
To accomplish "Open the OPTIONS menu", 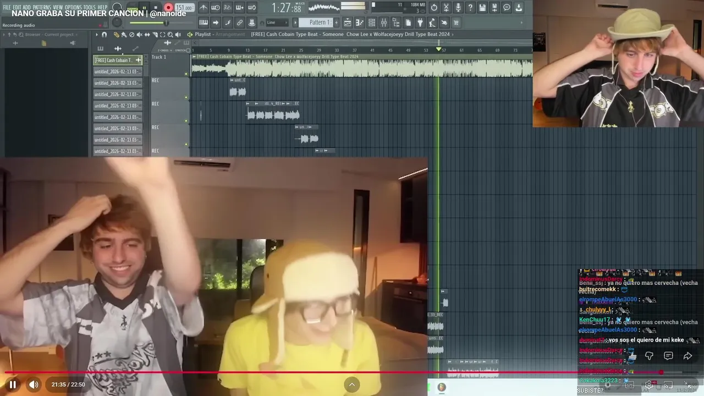I will click(73, 7).
